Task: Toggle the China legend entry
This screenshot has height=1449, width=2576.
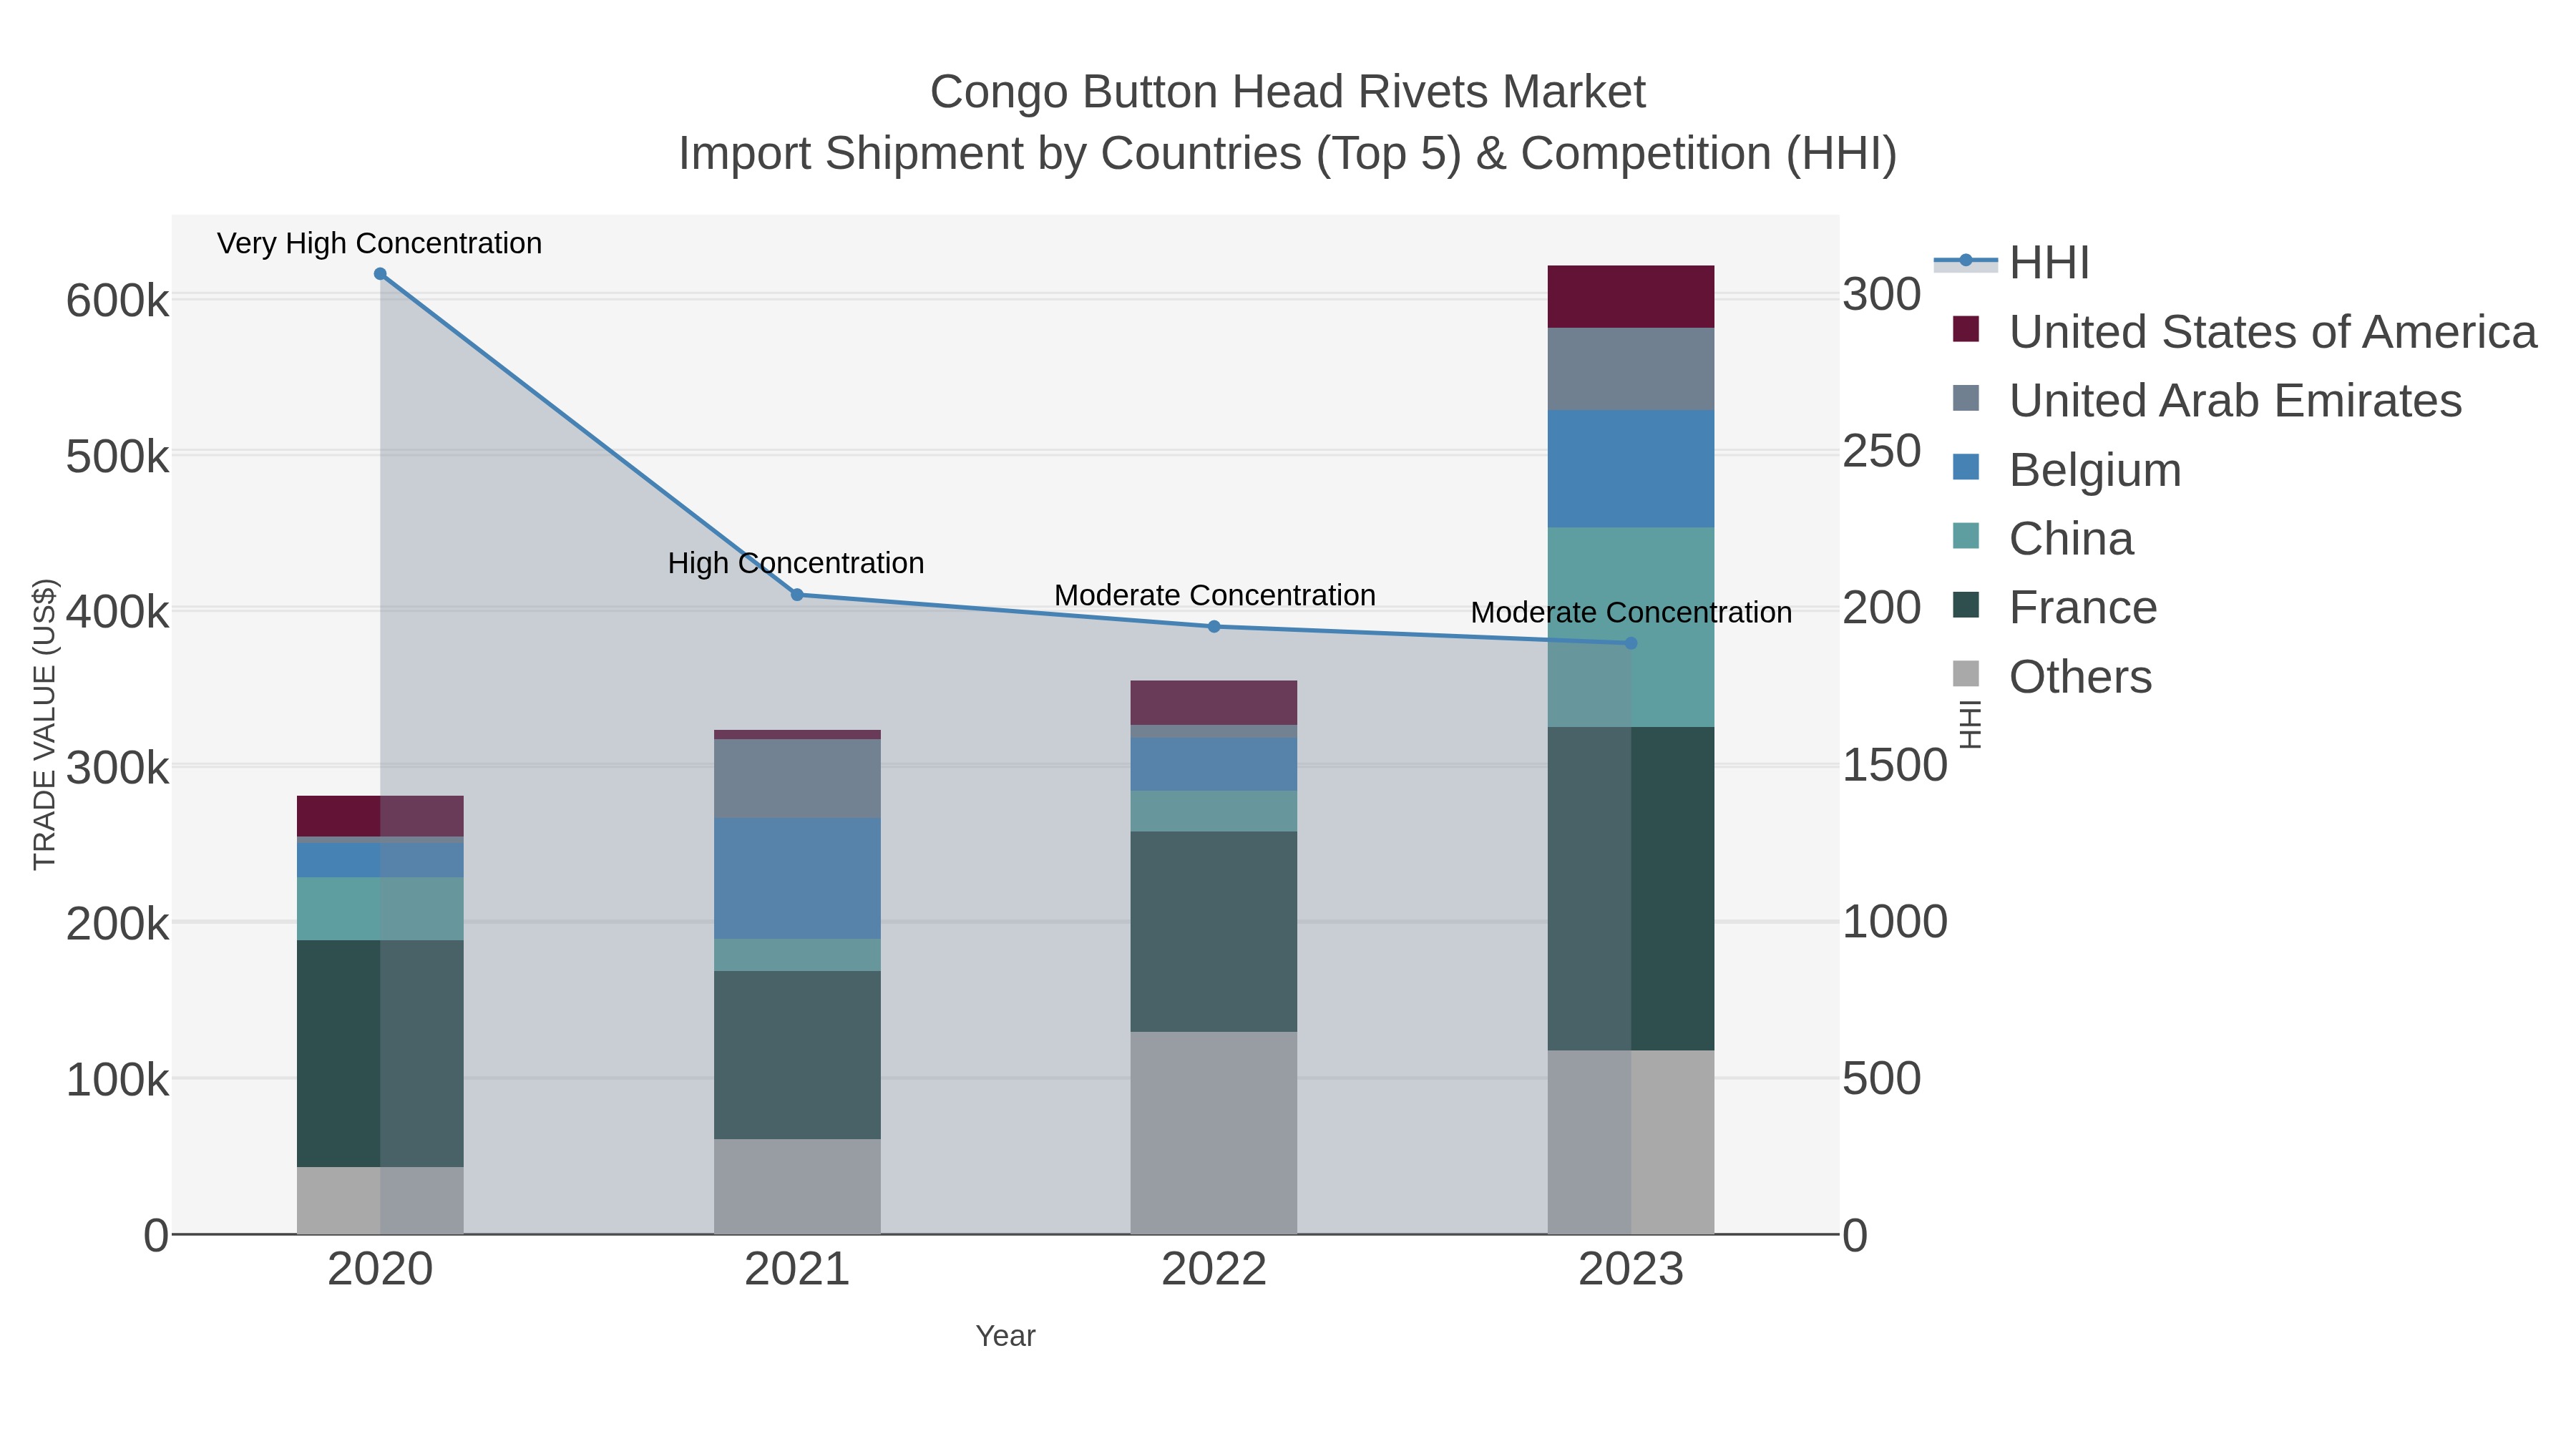Action: (2043, 539)
